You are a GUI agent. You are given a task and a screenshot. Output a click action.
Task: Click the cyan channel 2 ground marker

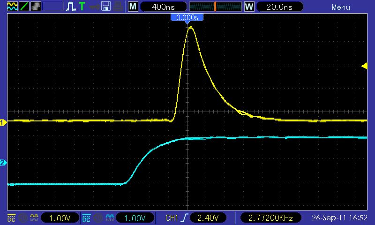[3, 163]
